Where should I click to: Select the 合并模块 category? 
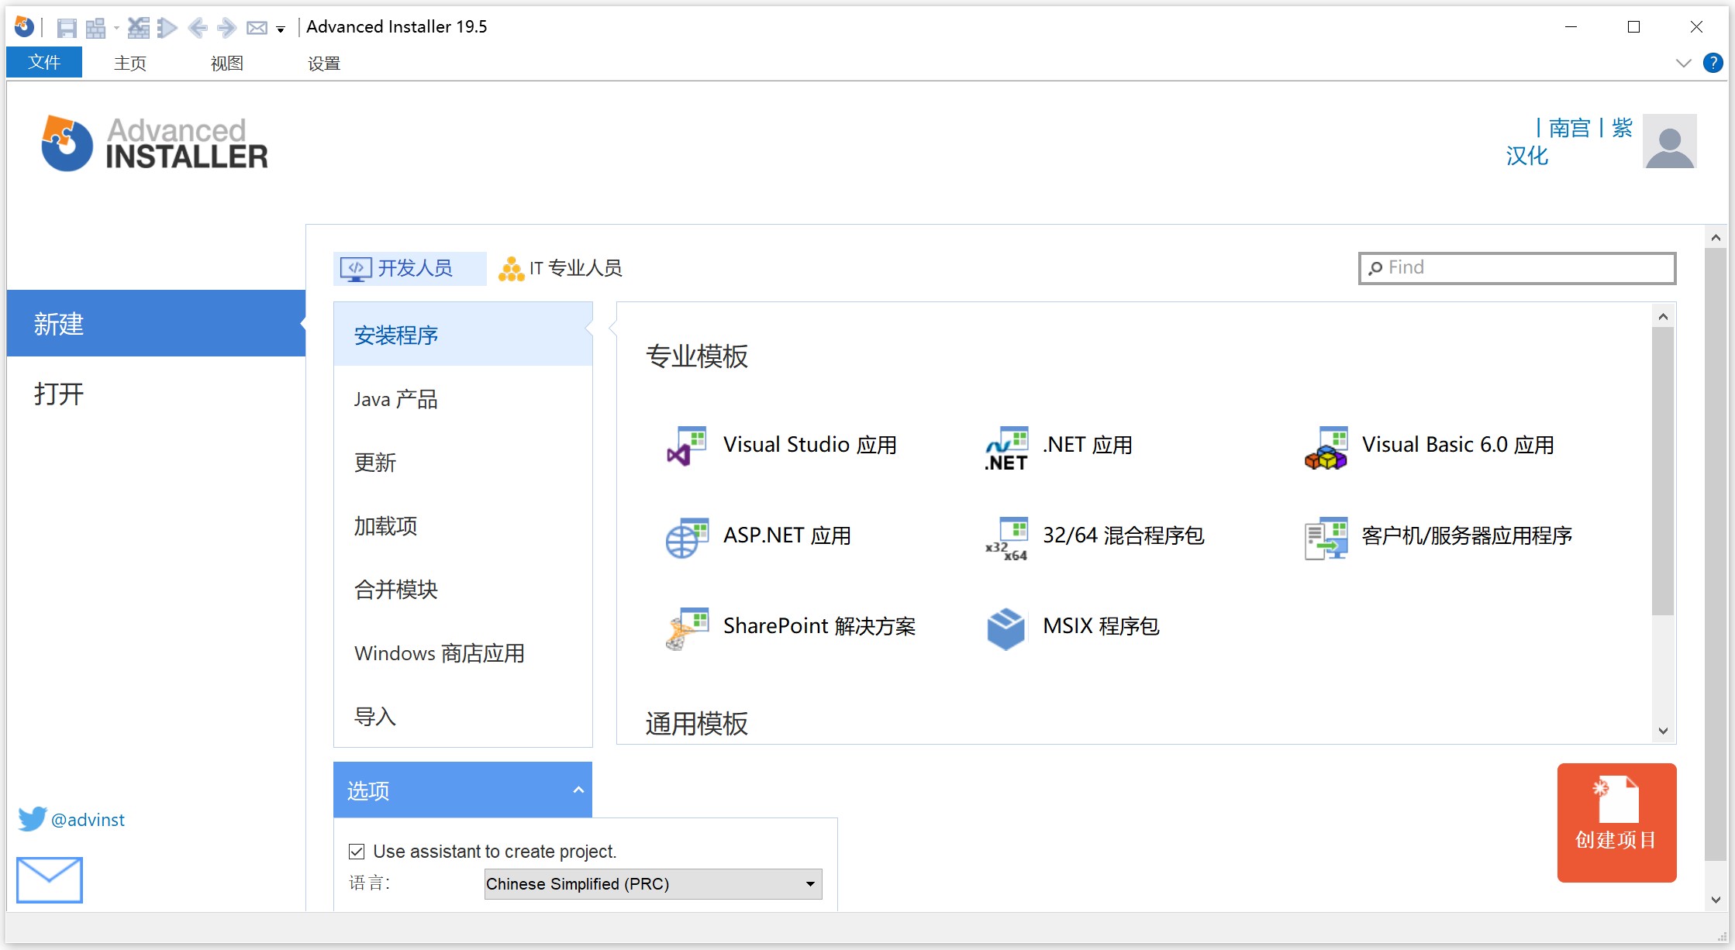[463, 590]
